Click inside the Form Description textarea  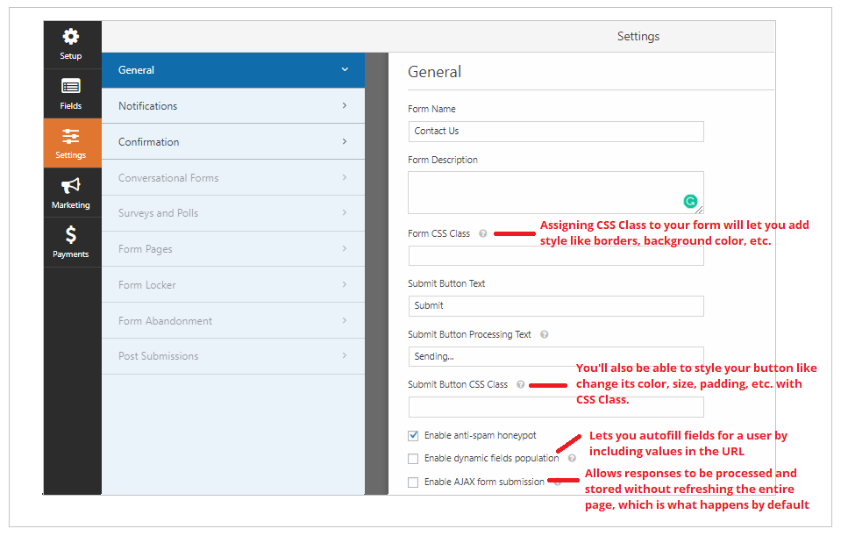[x=556, y=193]
